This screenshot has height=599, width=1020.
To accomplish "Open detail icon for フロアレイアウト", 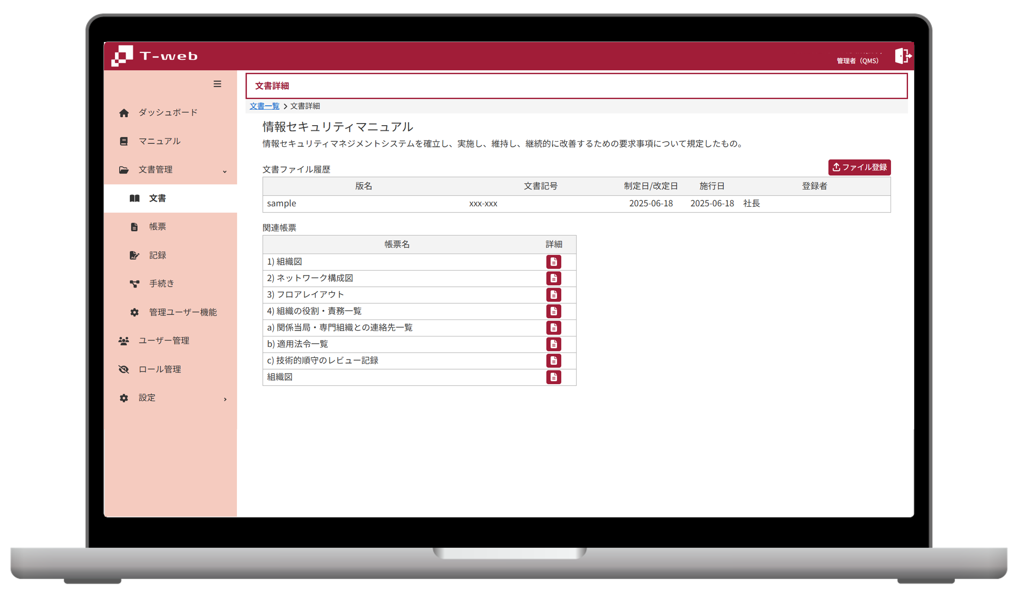I will [554, 295].
